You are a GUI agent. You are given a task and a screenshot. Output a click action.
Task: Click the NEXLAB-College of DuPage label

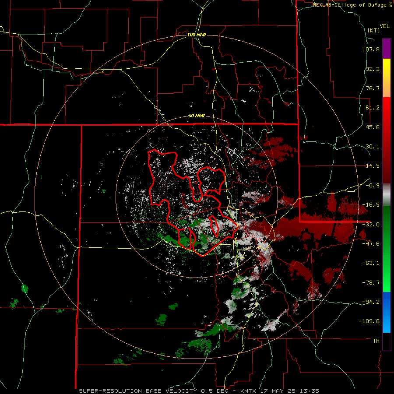352,5
